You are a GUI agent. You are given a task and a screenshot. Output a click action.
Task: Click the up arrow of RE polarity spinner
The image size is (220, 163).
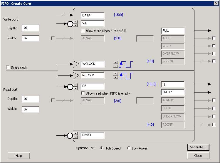pos(75,85)
